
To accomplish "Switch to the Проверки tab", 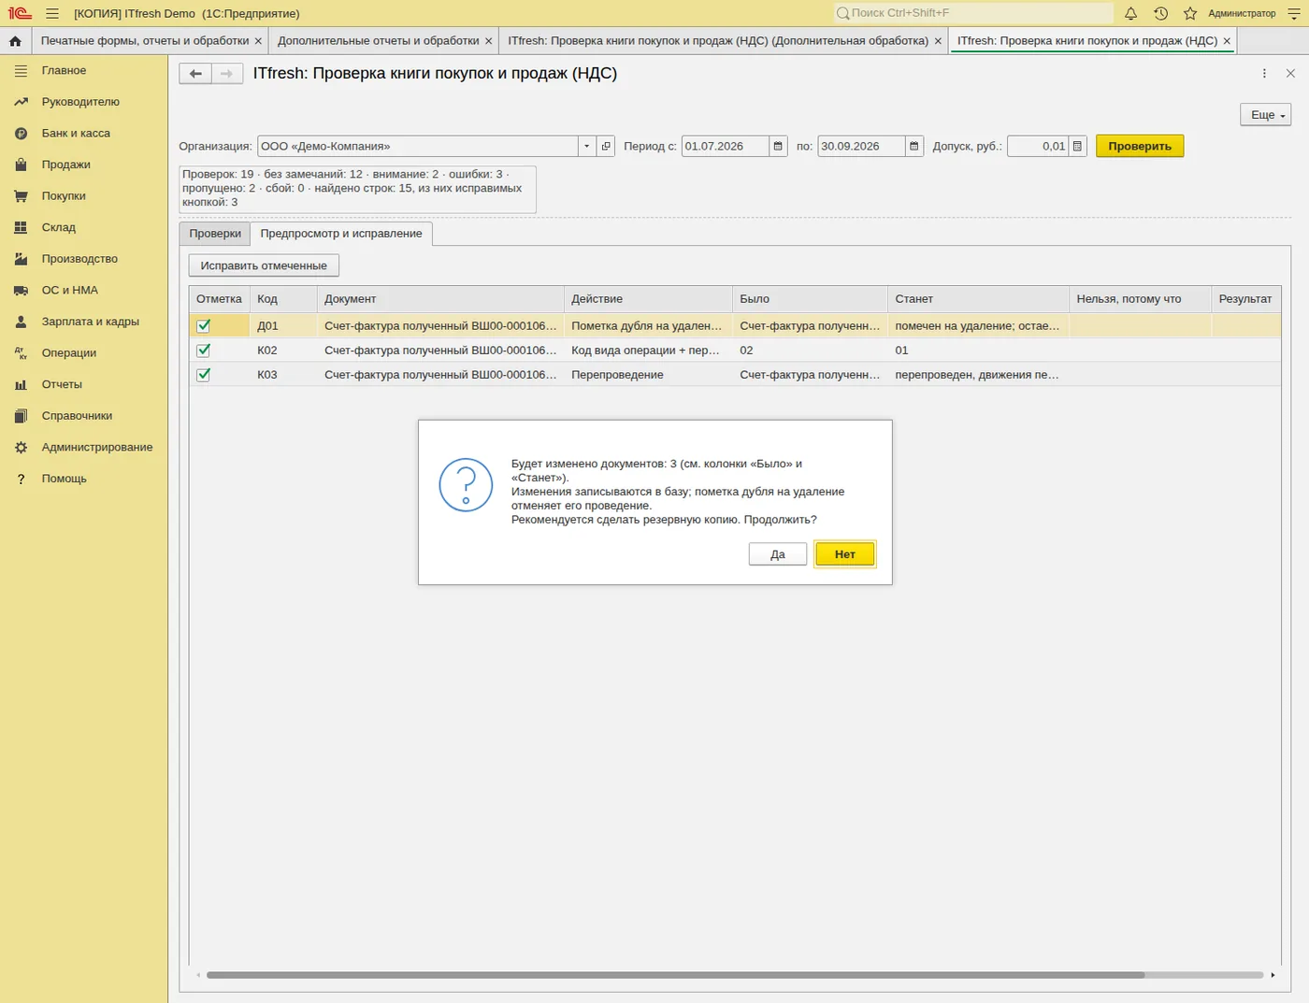I will tap(215, 234).
